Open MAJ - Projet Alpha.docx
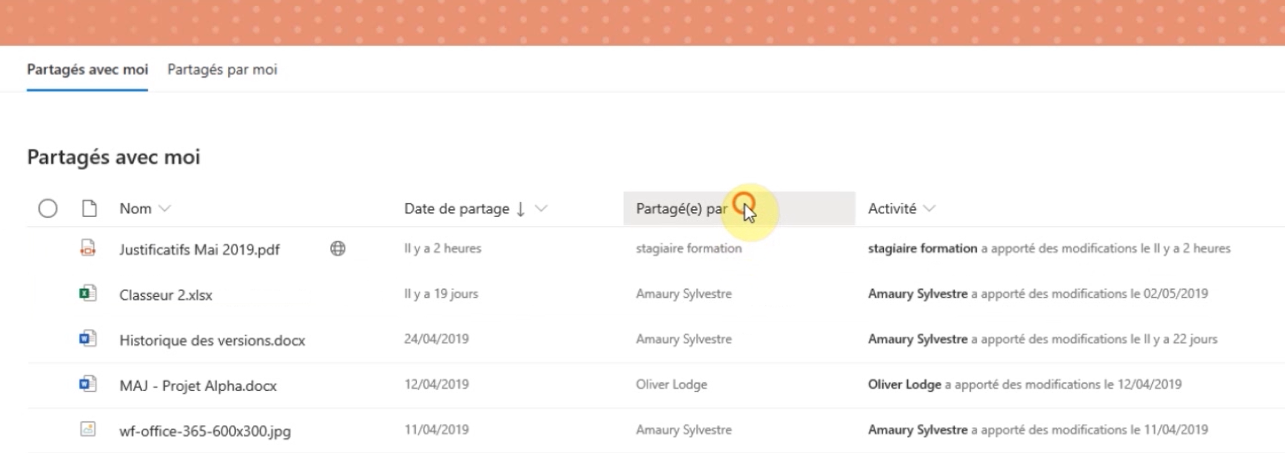This screenshot has width=1285, height=453. [198, 386]
